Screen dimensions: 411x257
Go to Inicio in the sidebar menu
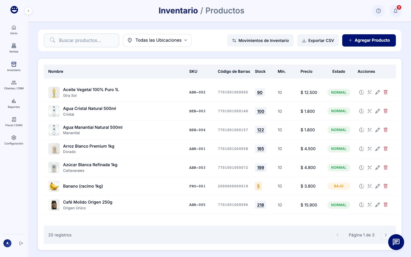coord(14,30)
